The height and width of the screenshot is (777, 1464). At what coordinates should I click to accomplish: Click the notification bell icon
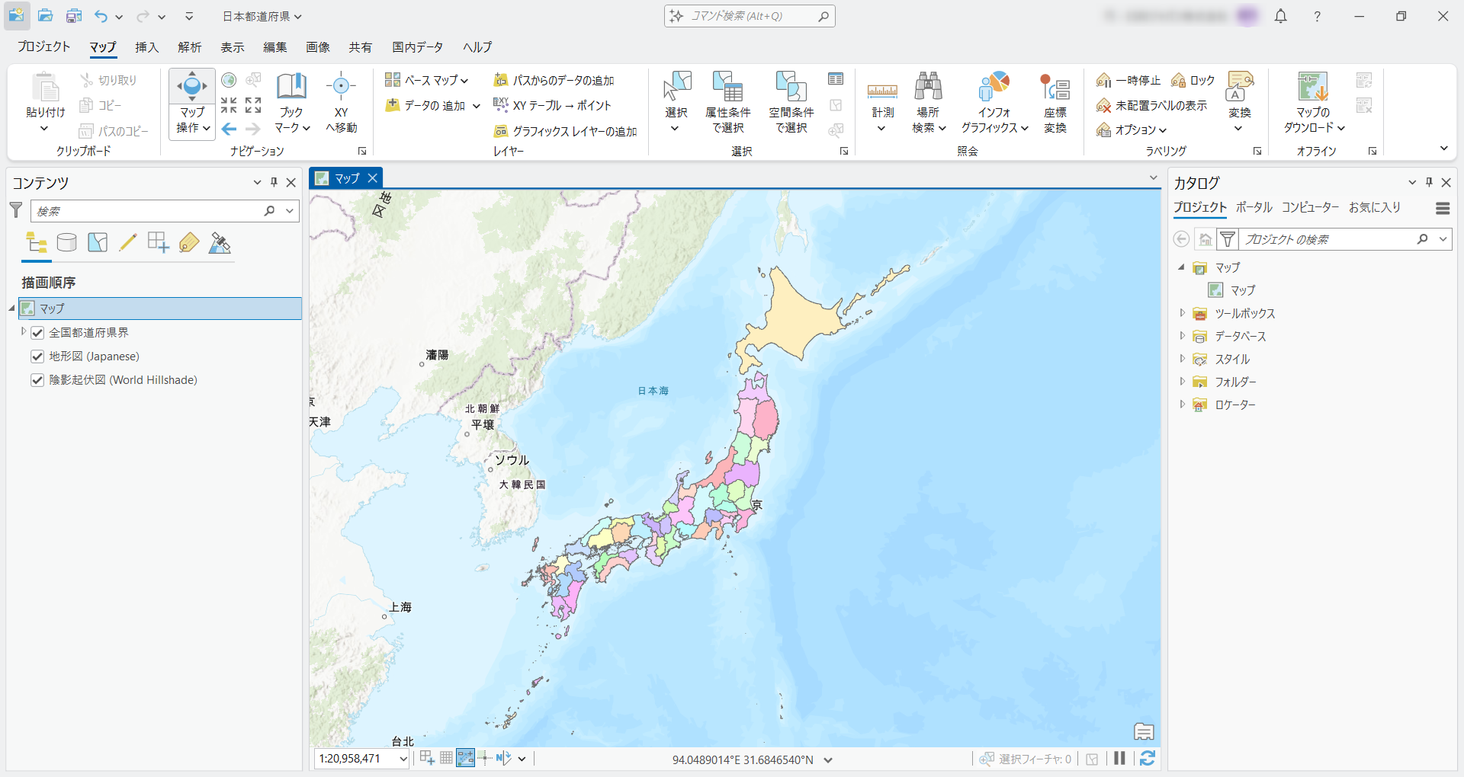[1280, 17]
